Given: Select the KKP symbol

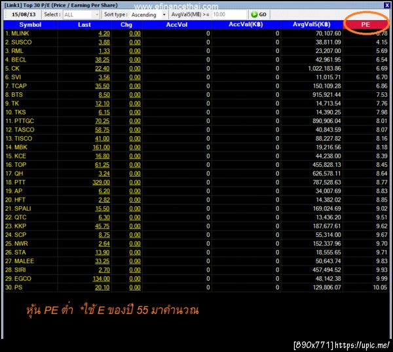Looking at the screenshot, I should click(x=20, y=226).
